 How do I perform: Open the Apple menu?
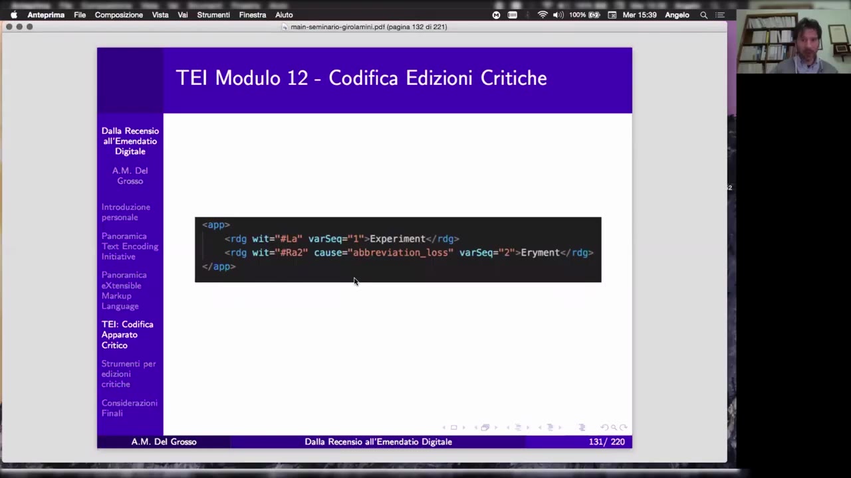coord(14,15)
